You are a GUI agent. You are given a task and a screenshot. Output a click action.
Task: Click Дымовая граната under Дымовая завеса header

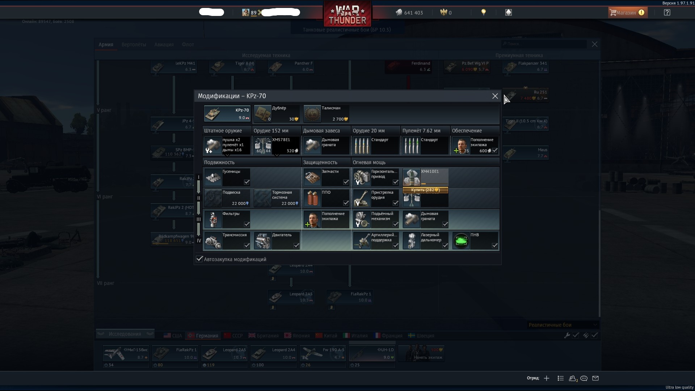[326, 146]
